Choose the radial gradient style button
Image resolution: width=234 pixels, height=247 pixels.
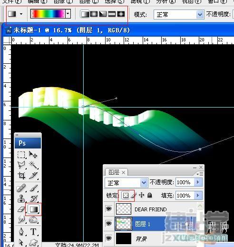94,14
